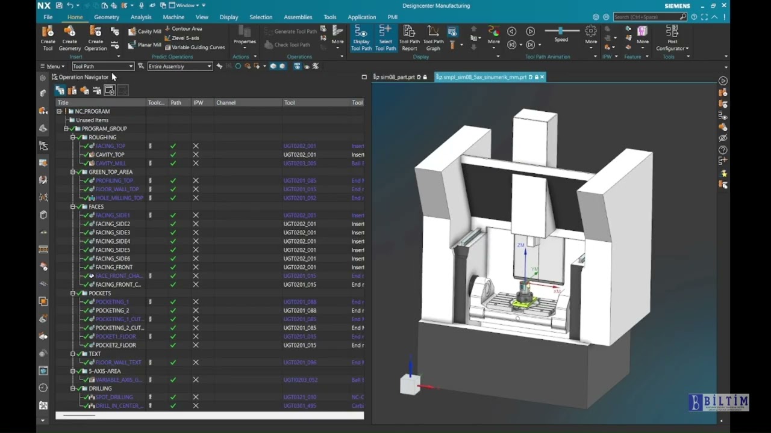
Task: Toggle Display Tool Path
Action: point(361,38)
